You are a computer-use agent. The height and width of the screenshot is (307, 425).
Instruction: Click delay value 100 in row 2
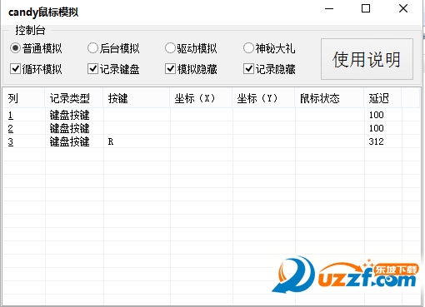(377, 128)
